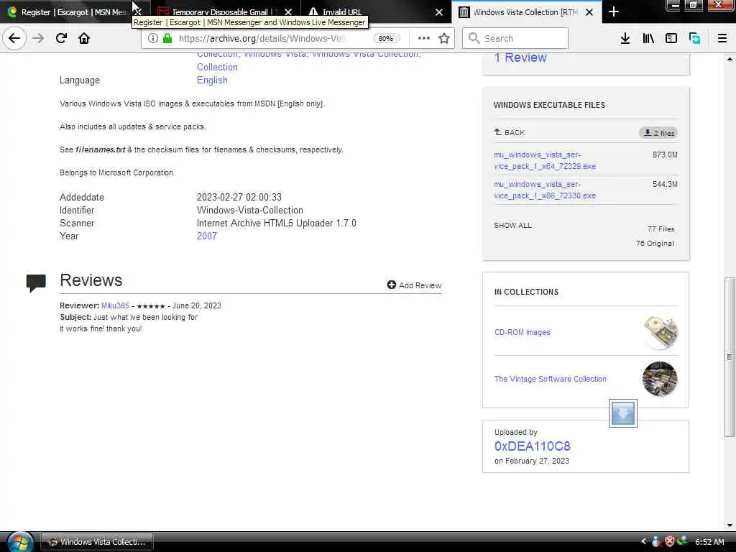Toggle the sidebar view icon
Viewport: 736px width, 552px height.
[x=671, y=39]
